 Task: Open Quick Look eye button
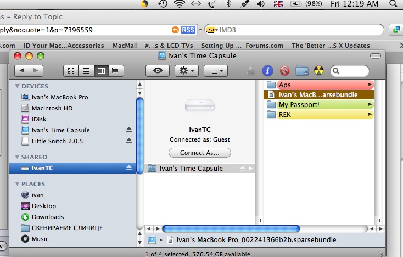(x=158, y=71)
